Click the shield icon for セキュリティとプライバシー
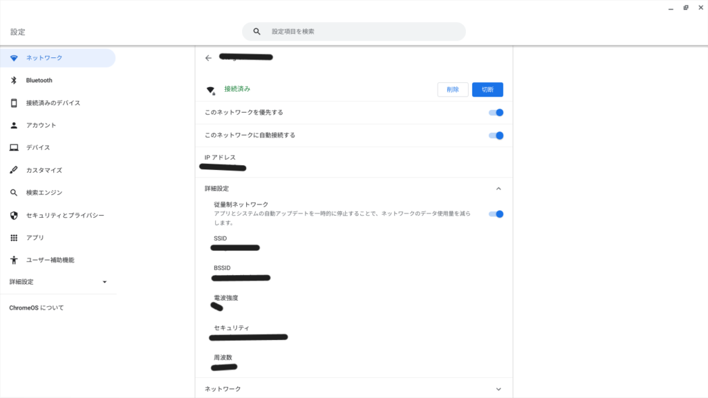This screenshot has height=398, width=708. (14, 216)
